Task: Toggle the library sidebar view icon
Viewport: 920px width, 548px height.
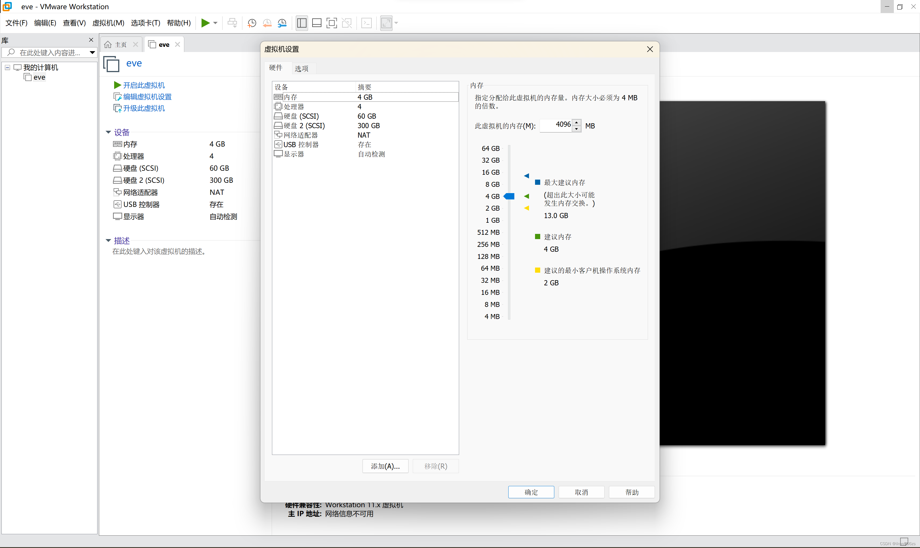Action: [302, 23]
